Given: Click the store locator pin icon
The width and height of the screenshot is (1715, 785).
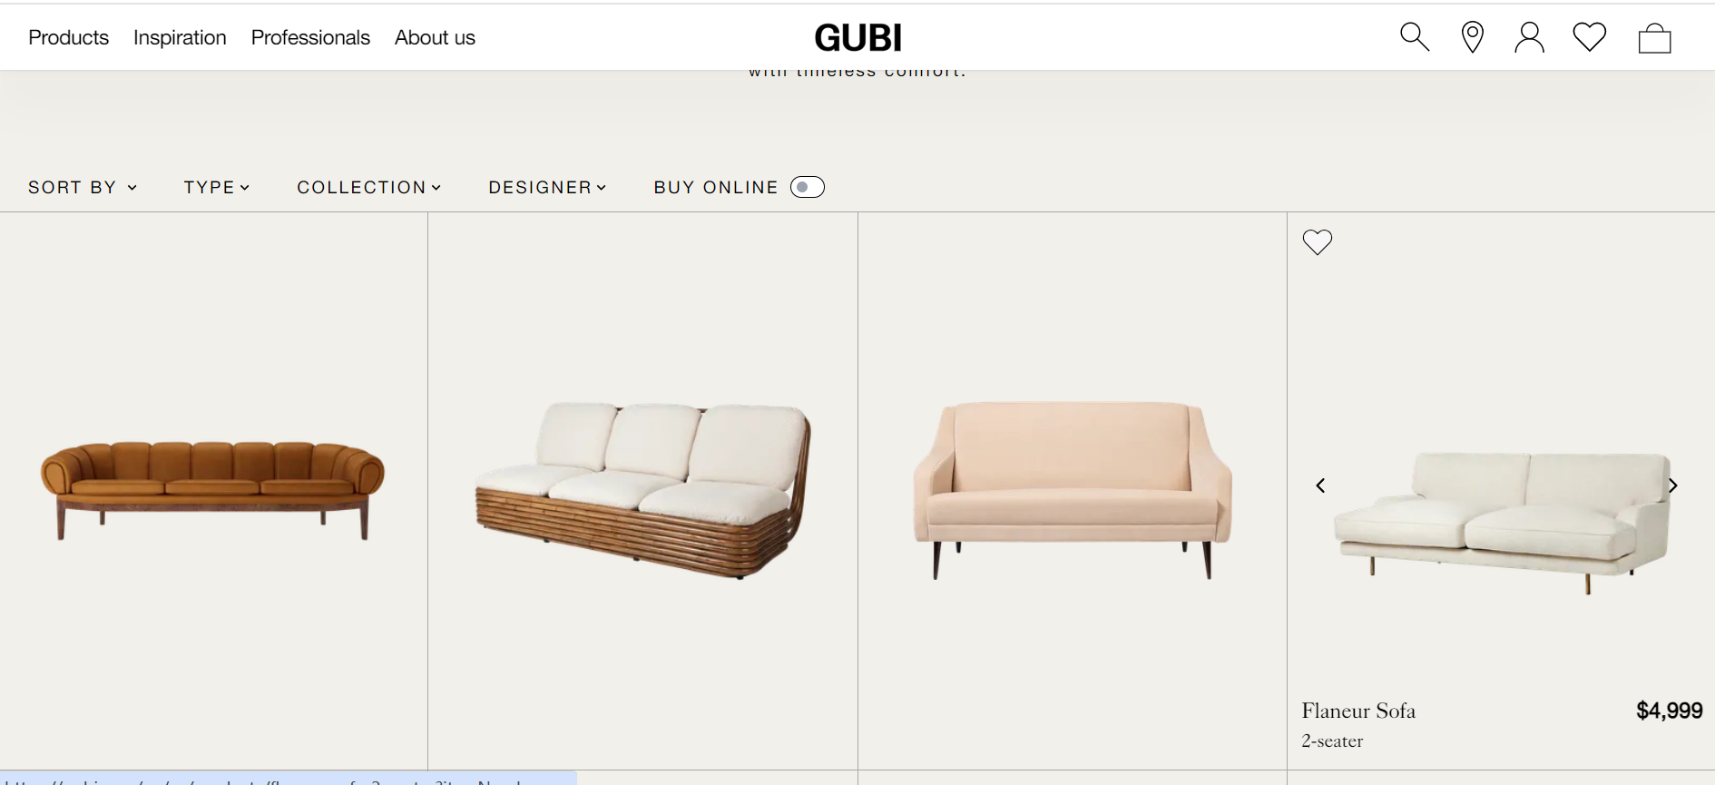Looking at the screenshot, I should tap(1472, 37).
